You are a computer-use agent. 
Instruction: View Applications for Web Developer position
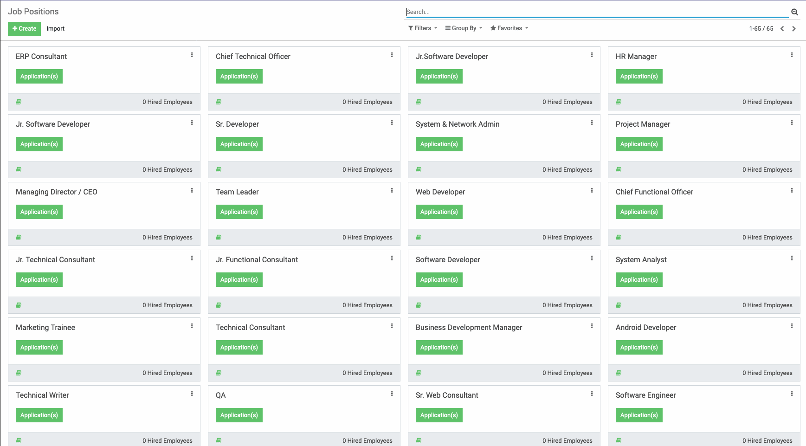click(x=439, y=212)
